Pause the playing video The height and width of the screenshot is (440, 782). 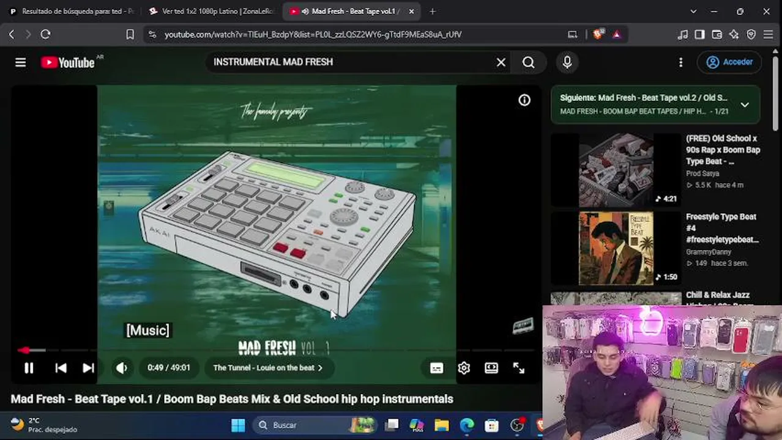point(29,368)
